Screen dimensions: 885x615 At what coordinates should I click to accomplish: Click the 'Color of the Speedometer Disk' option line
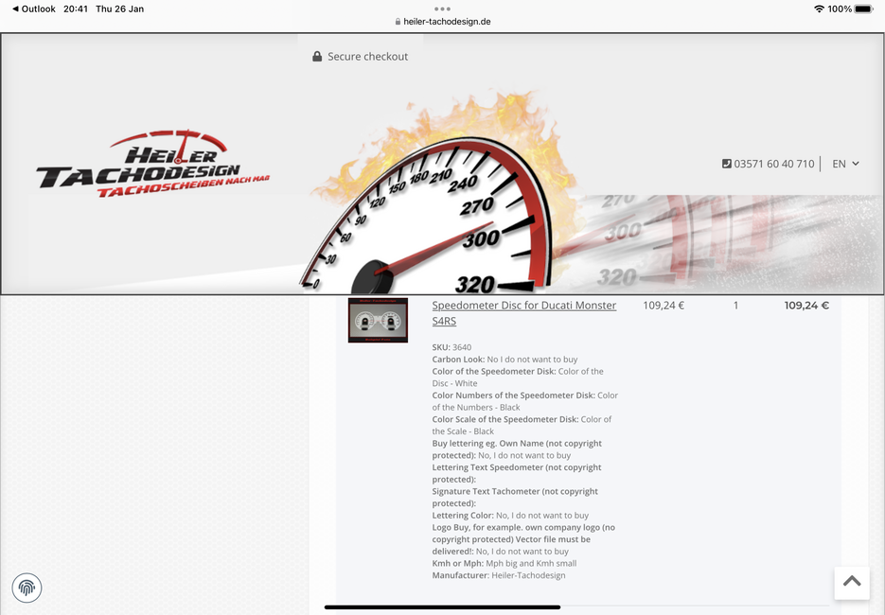[x=518, y=377]
